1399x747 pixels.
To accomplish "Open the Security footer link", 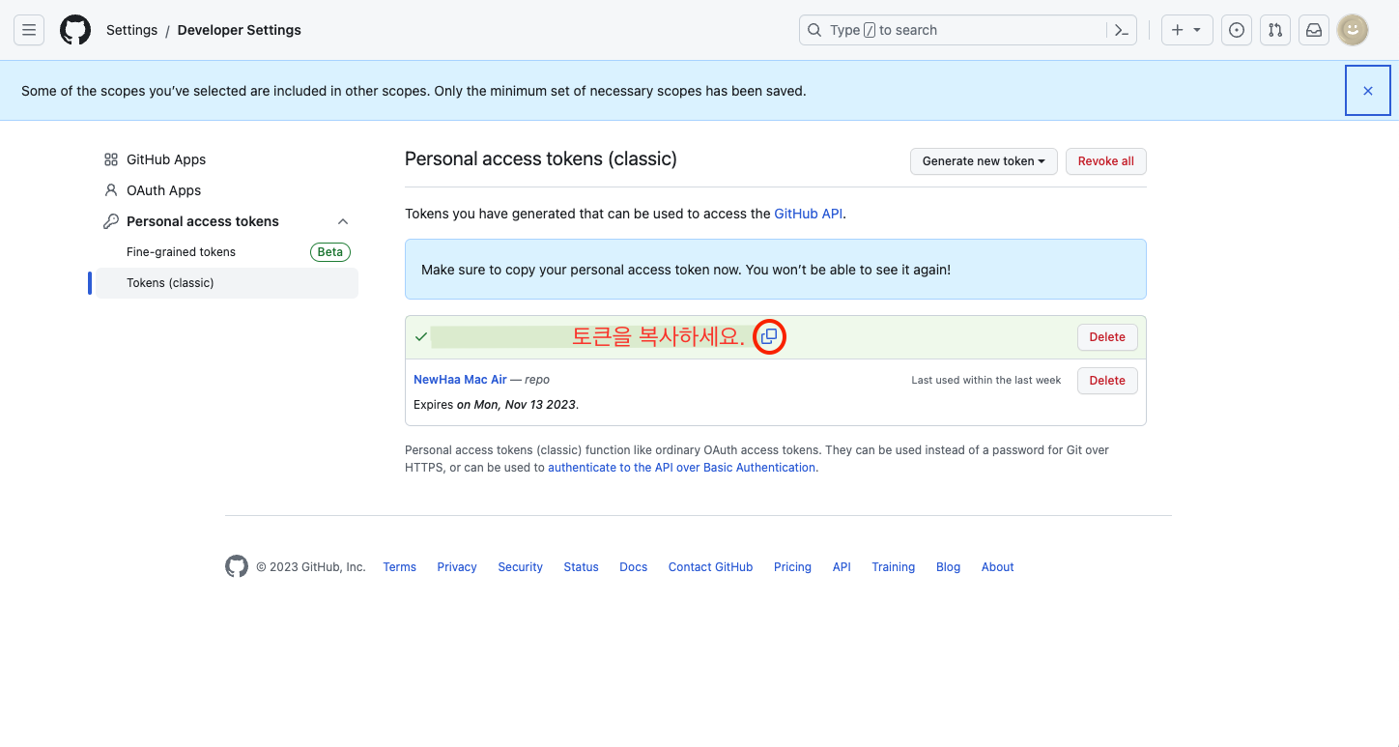I will (520, 567).
